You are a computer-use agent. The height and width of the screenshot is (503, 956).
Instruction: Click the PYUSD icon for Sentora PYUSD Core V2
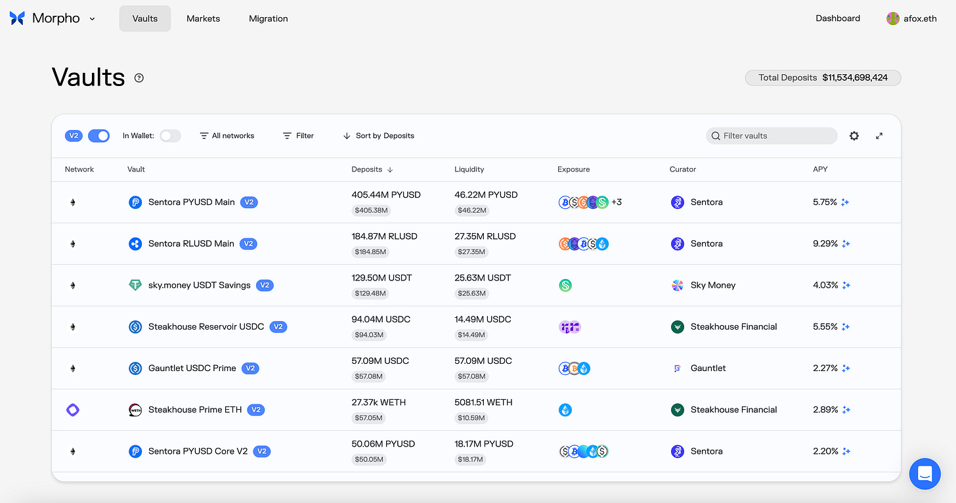pyautogui.click(x=135, y=451)
